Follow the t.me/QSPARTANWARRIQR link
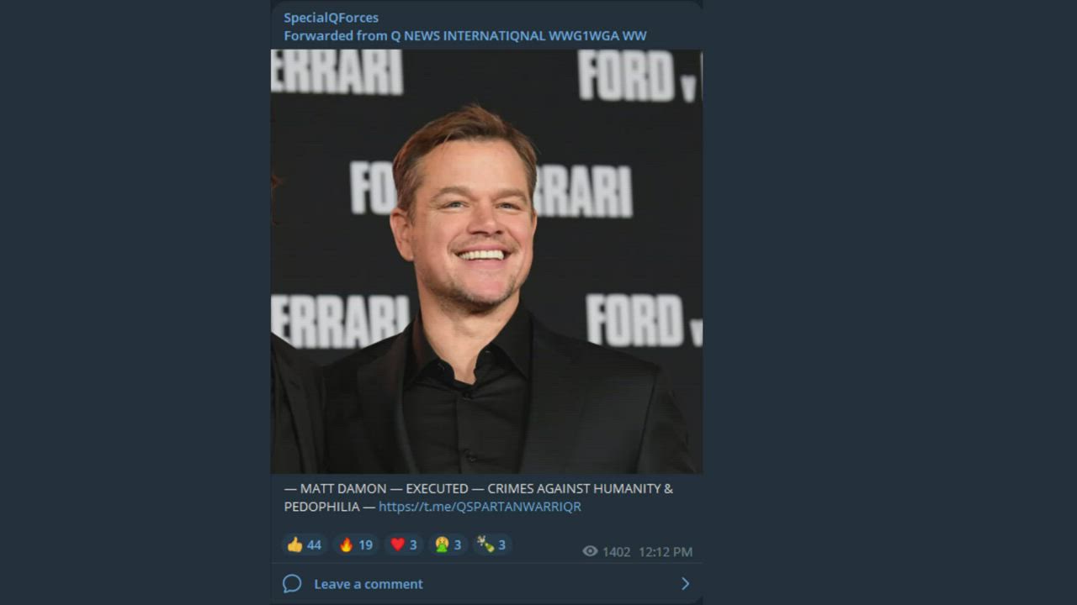 click(x=480, y=507)
